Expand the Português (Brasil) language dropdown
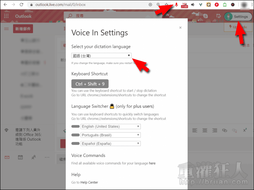 click(110, 135)
